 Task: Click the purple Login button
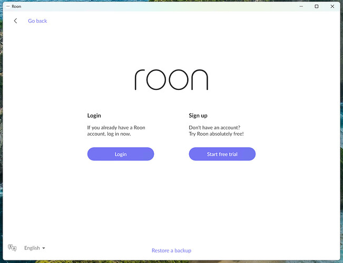[x=121, y=154]
